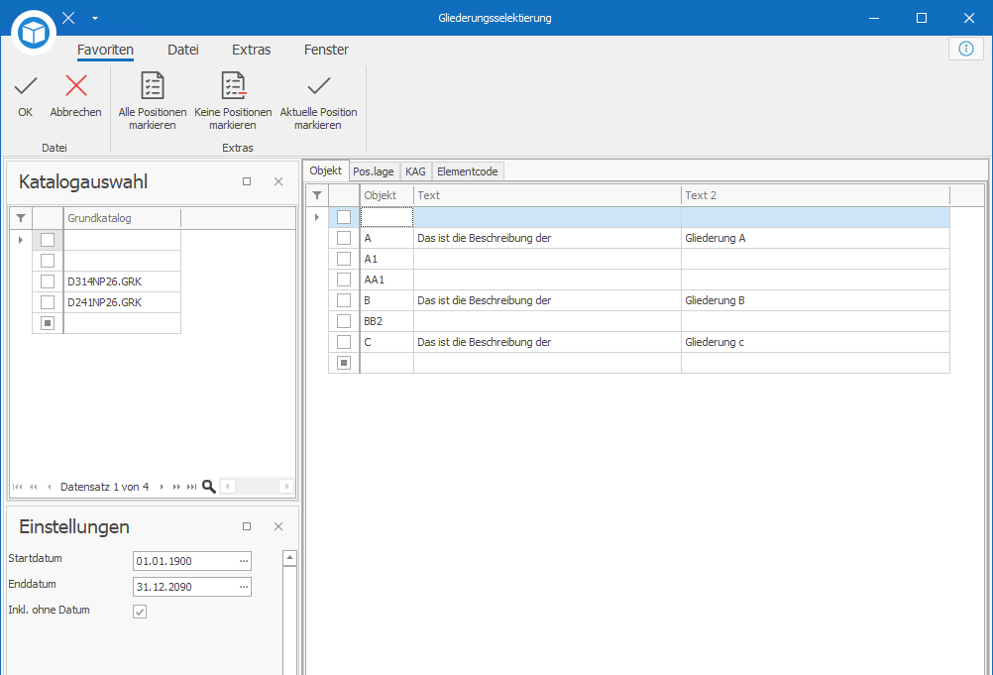Select the Gliederung B cell
The width and height of the screenshot is (993, 675).
tap(816, 300)
